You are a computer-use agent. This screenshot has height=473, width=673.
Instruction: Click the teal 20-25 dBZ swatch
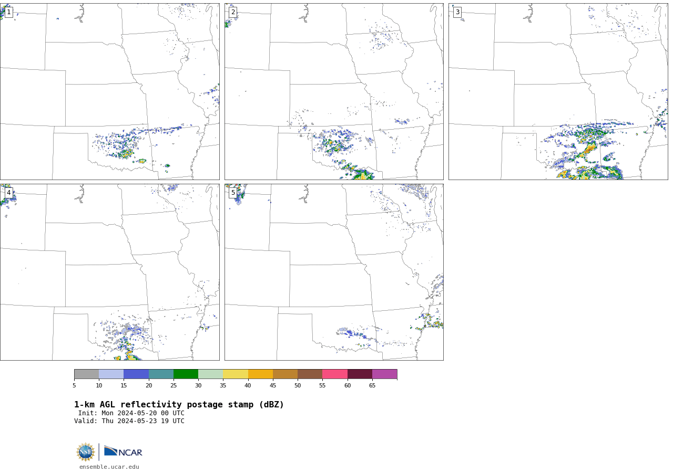pos(161,374)
